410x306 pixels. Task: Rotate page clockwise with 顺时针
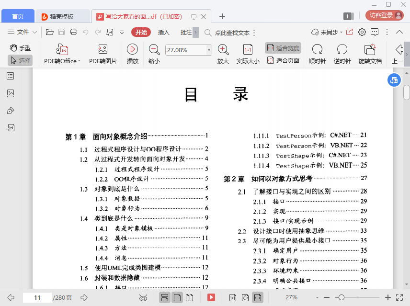(x=317, y=50)
